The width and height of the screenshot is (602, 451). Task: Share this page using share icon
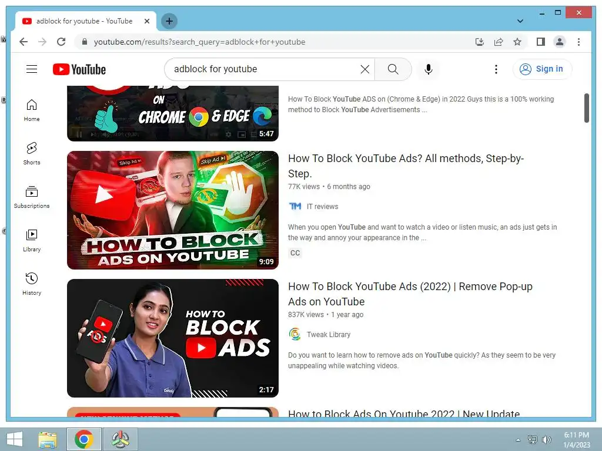(x=499, y=42)
